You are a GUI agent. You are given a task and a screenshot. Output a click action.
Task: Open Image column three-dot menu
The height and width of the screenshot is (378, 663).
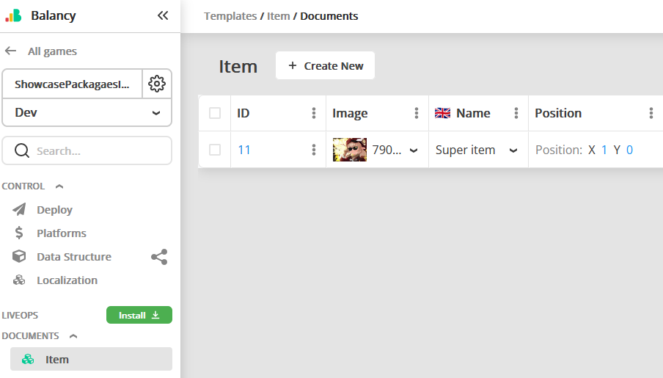(x=417, y=113)
